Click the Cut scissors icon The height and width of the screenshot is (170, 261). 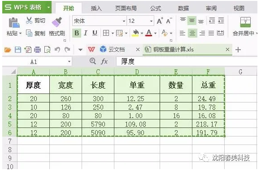coord(29,20)
